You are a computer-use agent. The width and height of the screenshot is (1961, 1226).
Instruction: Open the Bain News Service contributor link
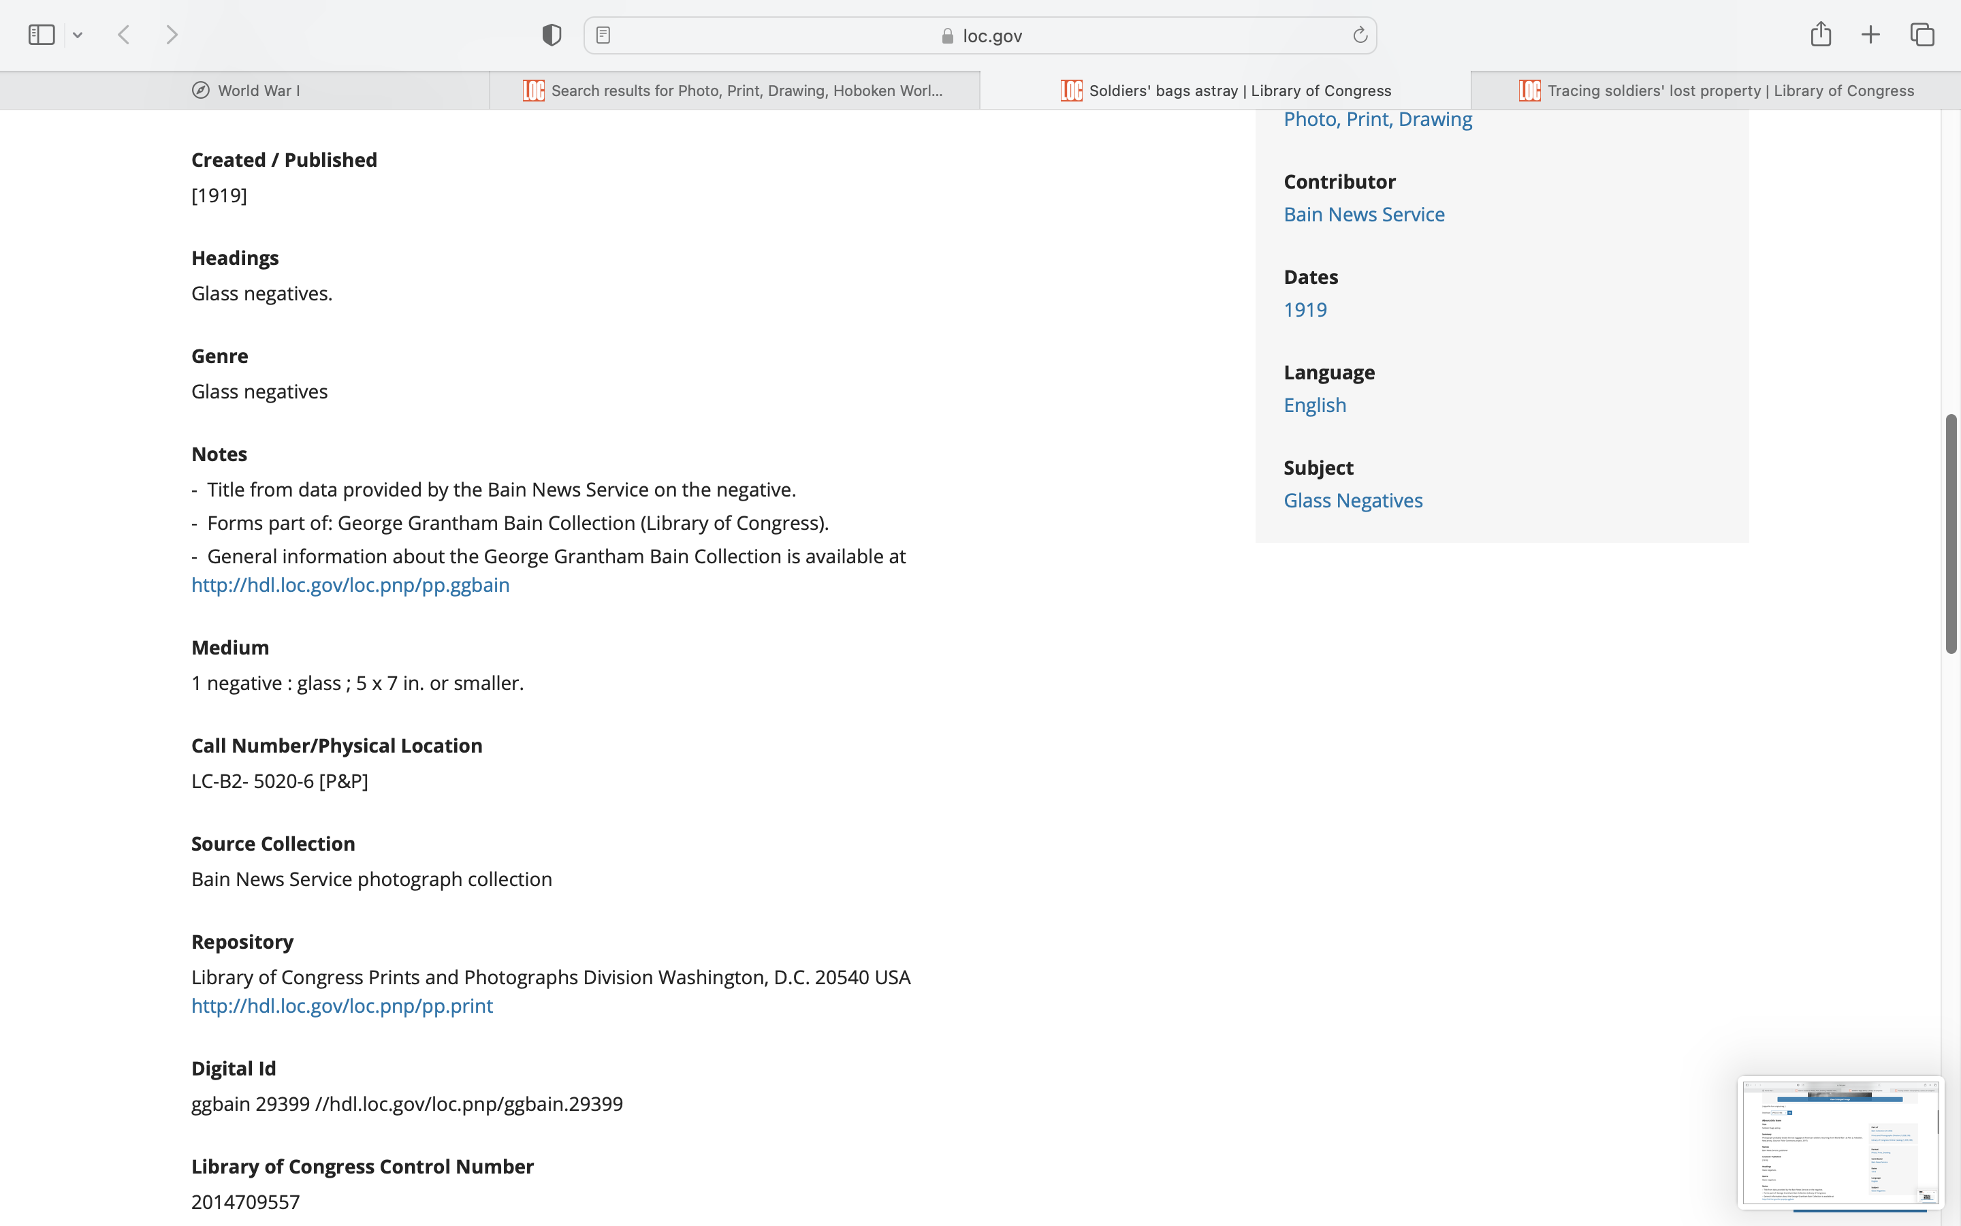click(1364, 214)
